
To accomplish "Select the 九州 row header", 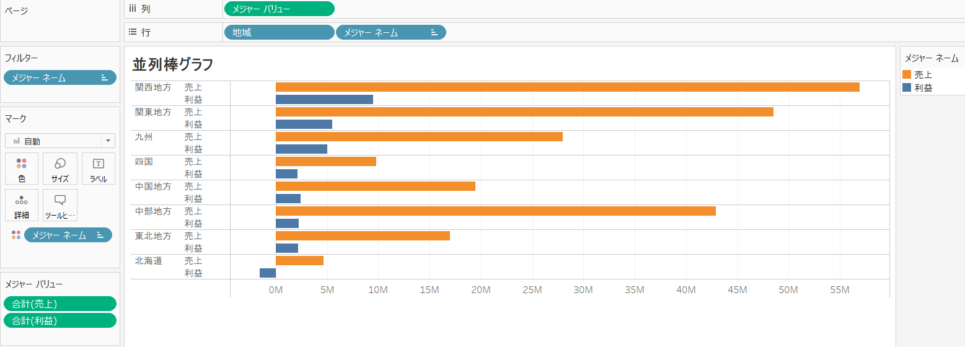I will [144, 137].
